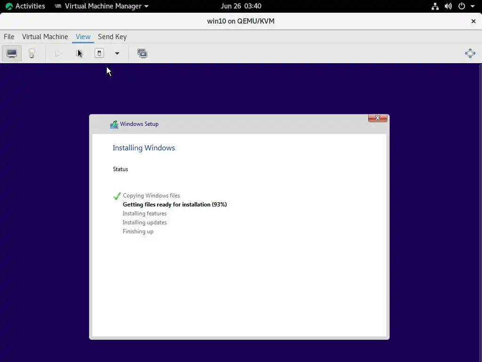
Task: Open the View menu
Action: tap(83, 37)
